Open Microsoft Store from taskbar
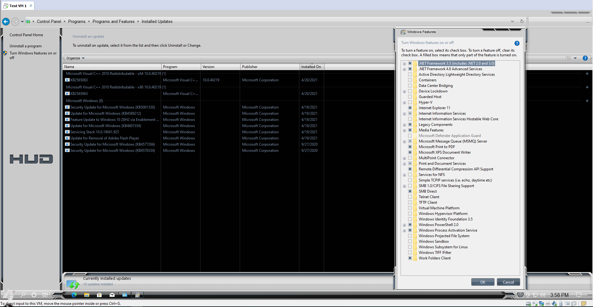593x307 pixels. pos(99,295)
